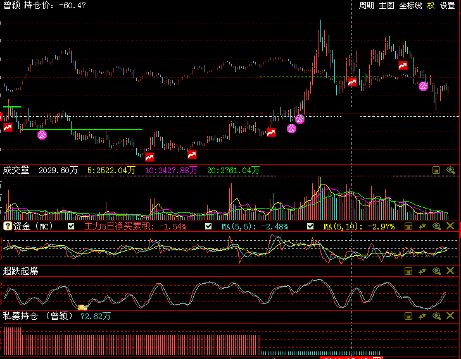
Task: Click the orange signal marker in 超跌起爆 chart
Action: (x=82, y=308)
